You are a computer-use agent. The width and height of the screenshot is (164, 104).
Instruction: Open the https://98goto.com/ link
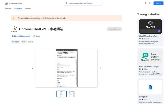click(x=22, y=36)
